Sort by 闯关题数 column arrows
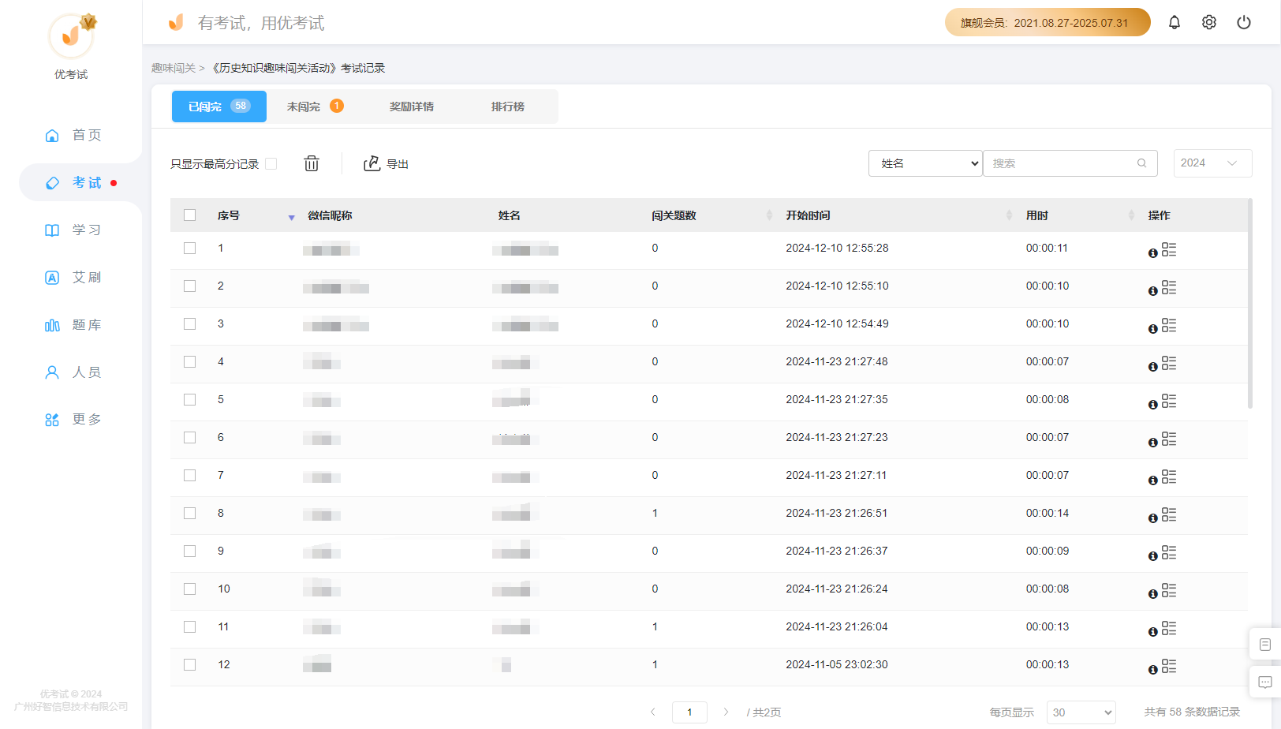Image resolution: width=1281 pixels, height=729 pixels. pos(769,215)
